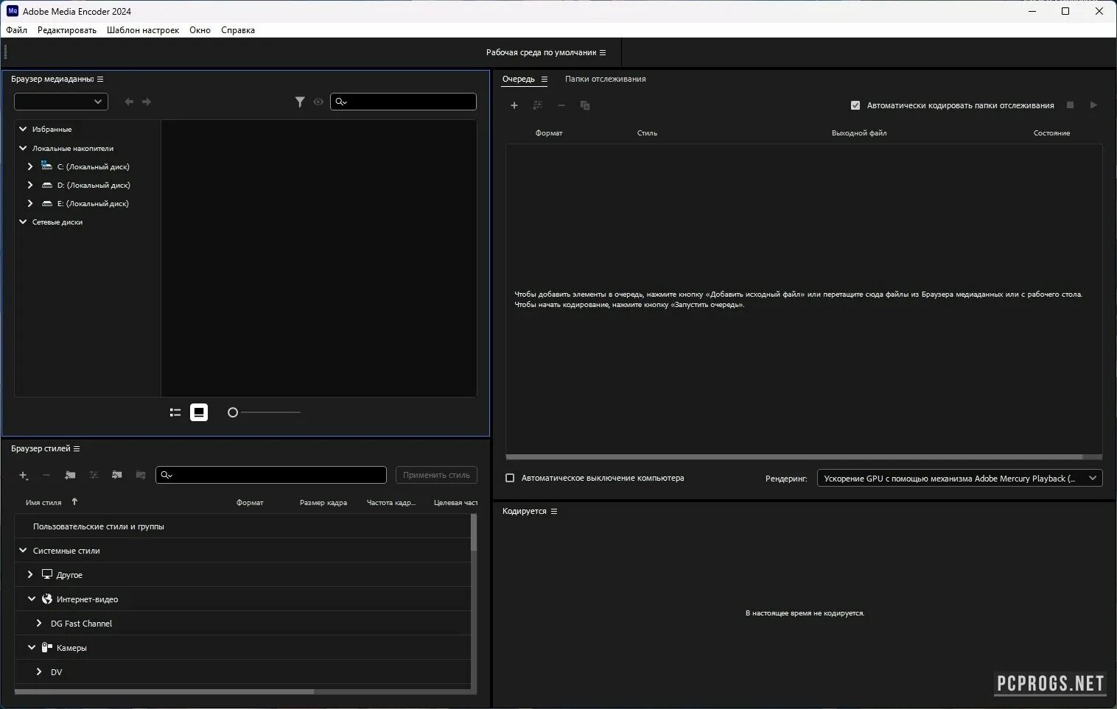Collapse the Сетевые диски node
Screen dimensions: 1117x709
[23, 222]
